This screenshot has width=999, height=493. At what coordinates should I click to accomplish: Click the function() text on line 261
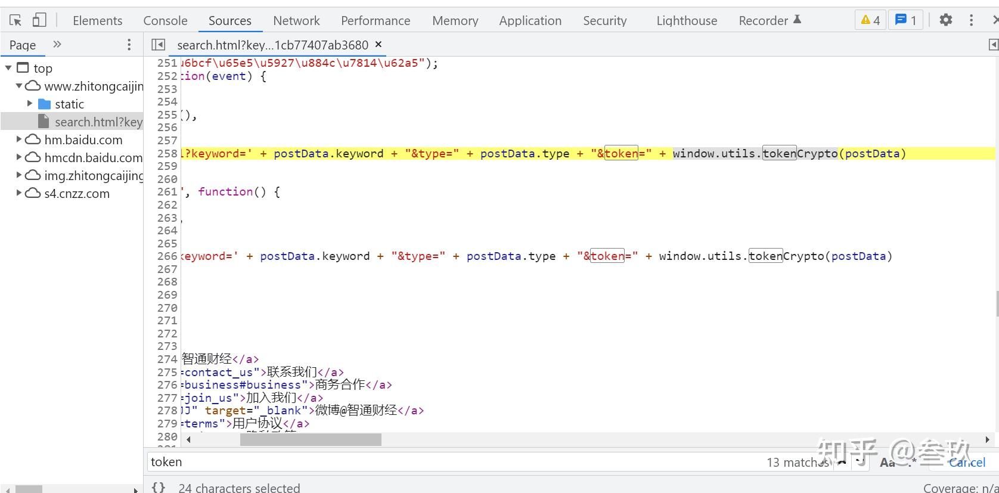click(x=232, y=191)
